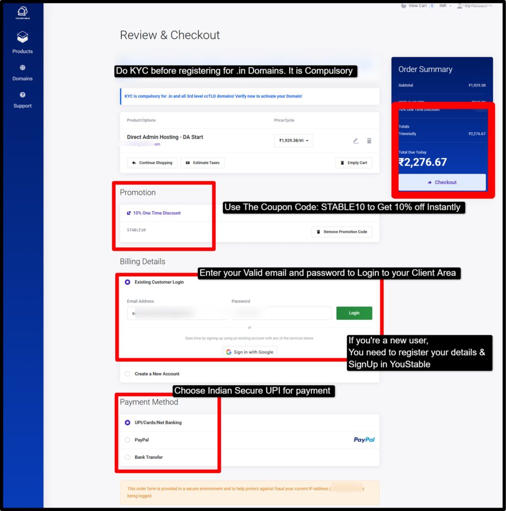Open the Products box icon
Image resolution: width=506 pixels, height=511 pixels.
point(22,37)
